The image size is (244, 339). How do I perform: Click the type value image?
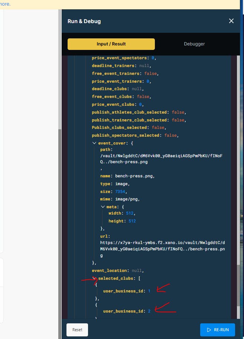click(x=121, y=184)
